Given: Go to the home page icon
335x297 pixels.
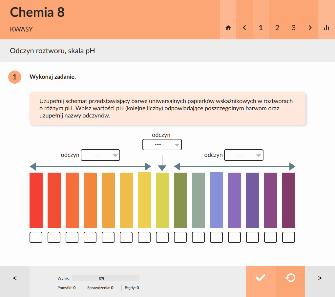Looking at the screenshot, I should (228, 28).
